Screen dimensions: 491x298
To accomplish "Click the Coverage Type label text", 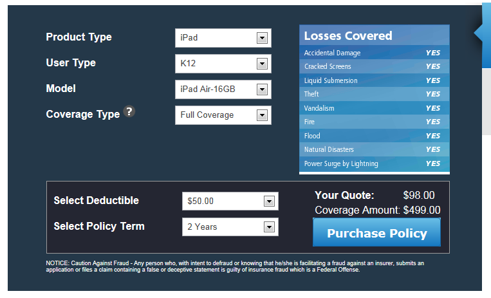I will click(x=82, y=114).
